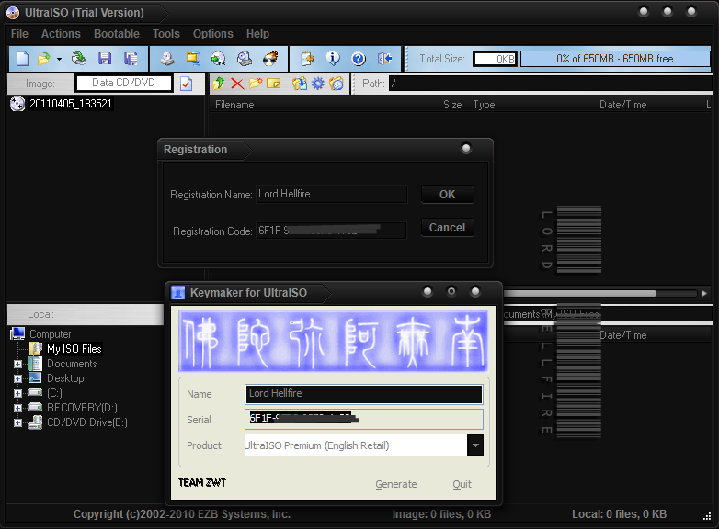Open the Bootable menu
This screenshot has height=529, width=719.
click(117, 34)
